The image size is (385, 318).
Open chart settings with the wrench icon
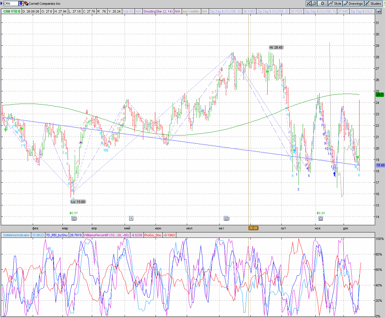click(314, 4)
